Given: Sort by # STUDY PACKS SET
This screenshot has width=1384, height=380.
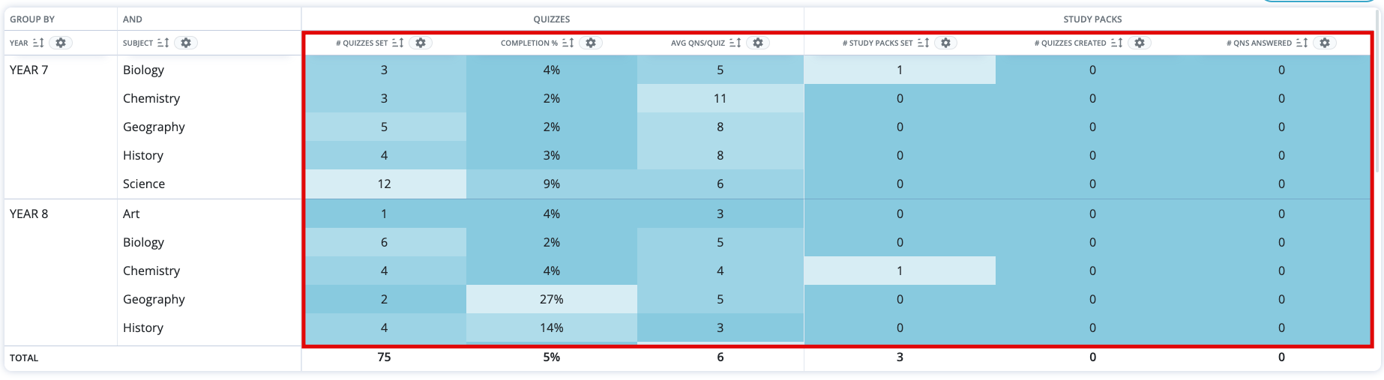Looking at the screenshot, I should click(x=923, y=43).
